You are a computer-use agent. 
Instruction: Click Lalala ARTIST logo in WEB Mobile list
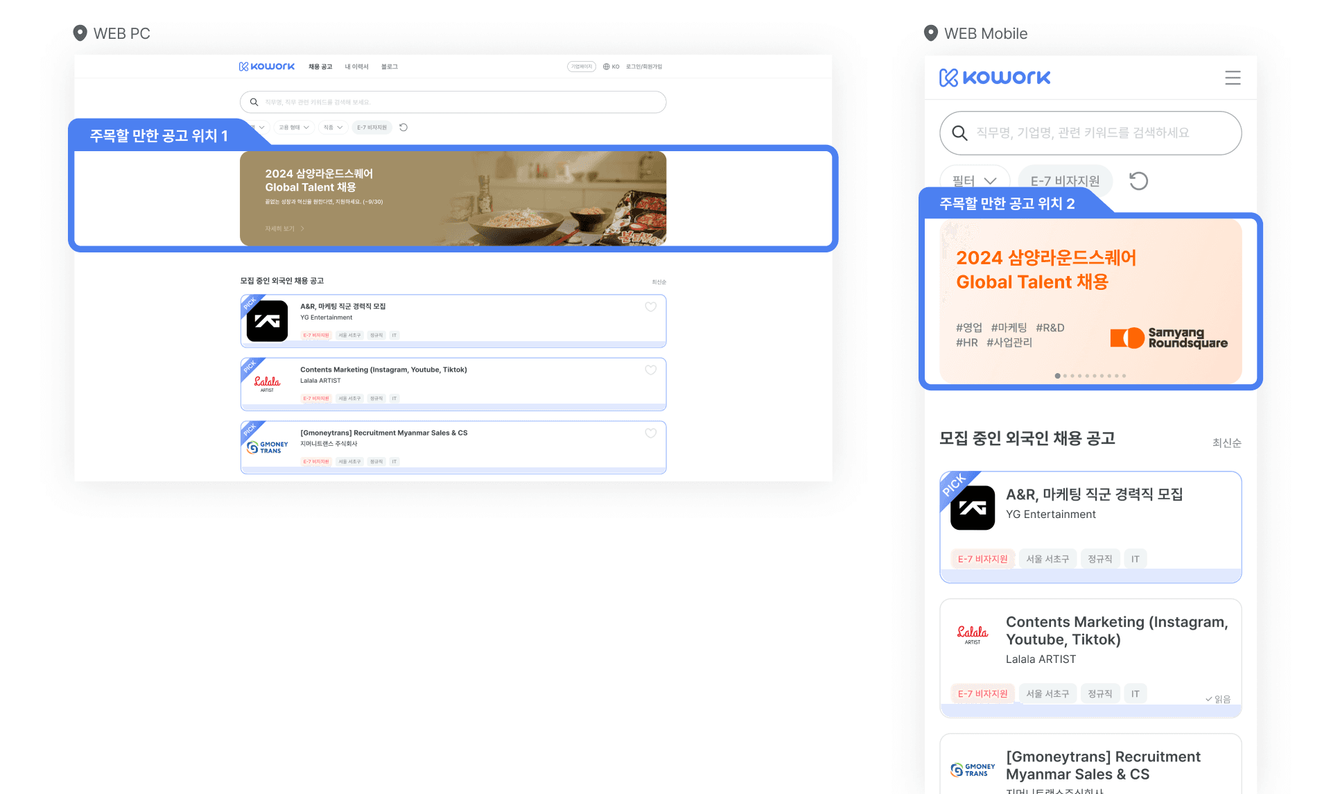(x=973, y=635)
